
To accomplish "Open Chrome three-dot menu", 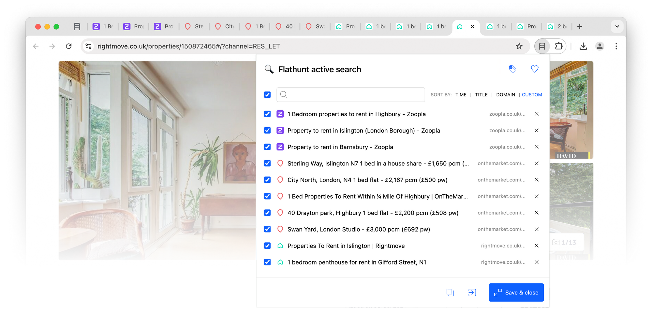I will 616,46.
